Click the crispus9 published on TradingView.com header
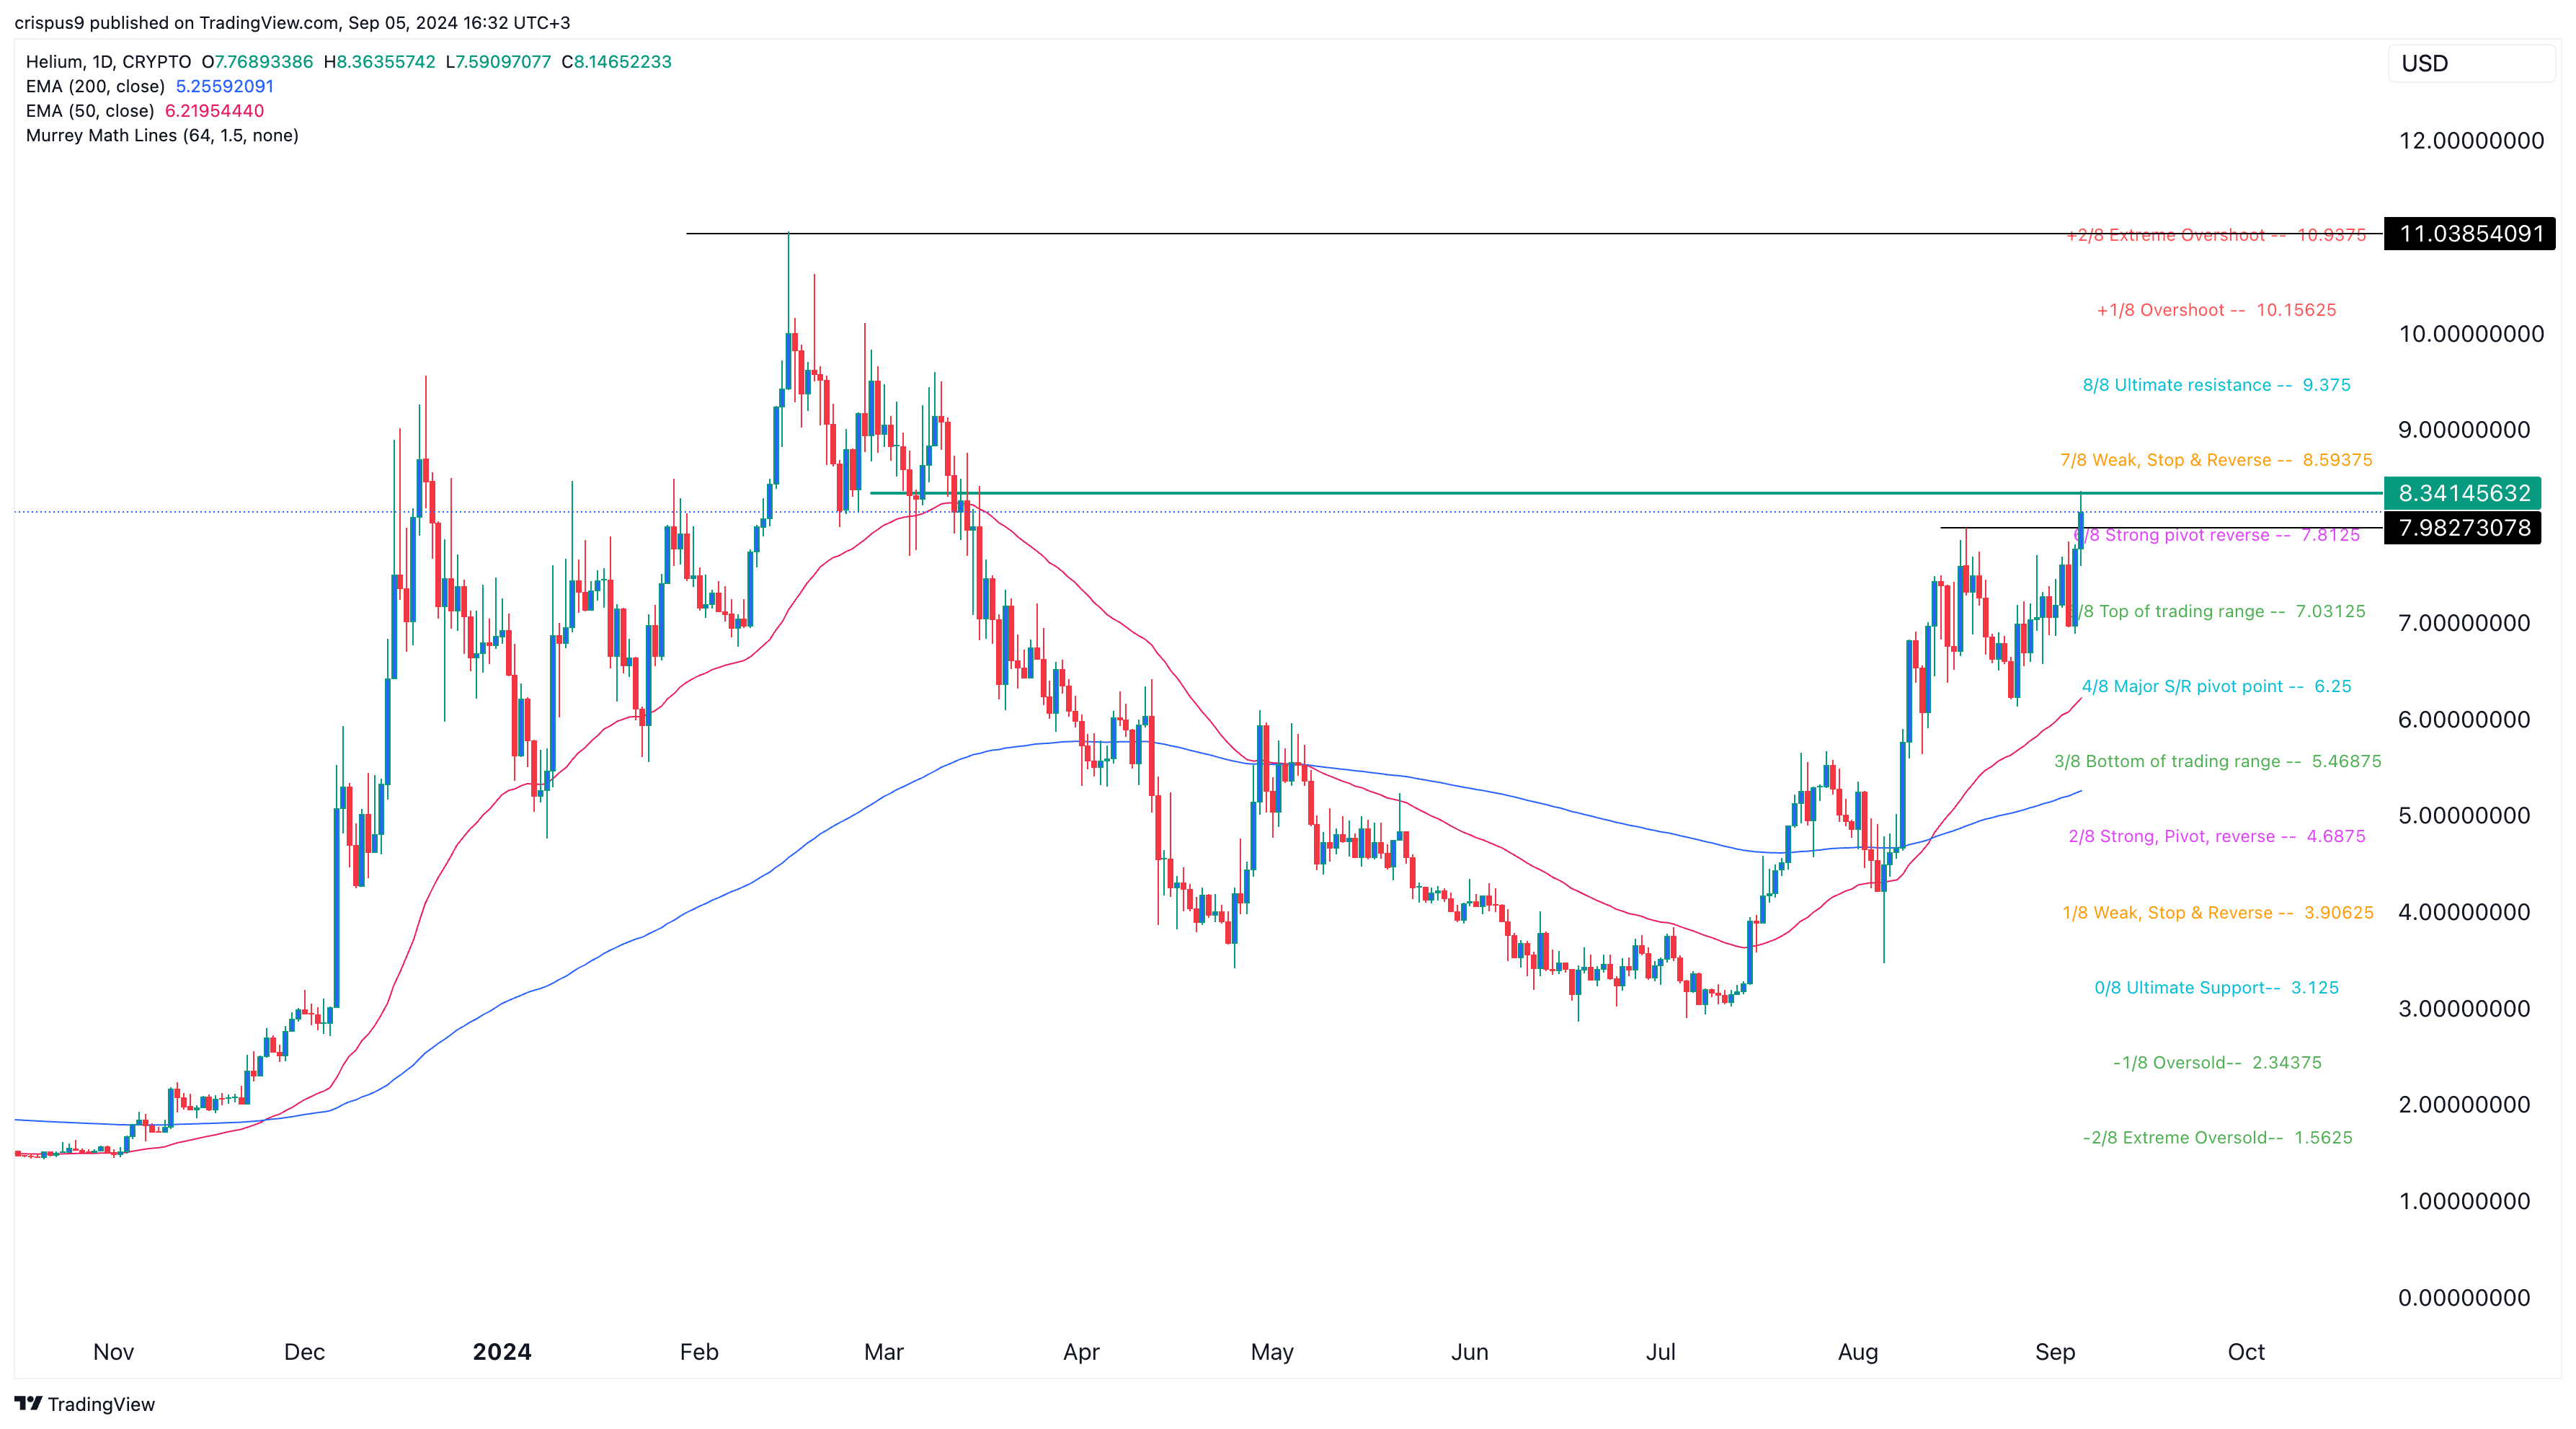 coord(292,22)
